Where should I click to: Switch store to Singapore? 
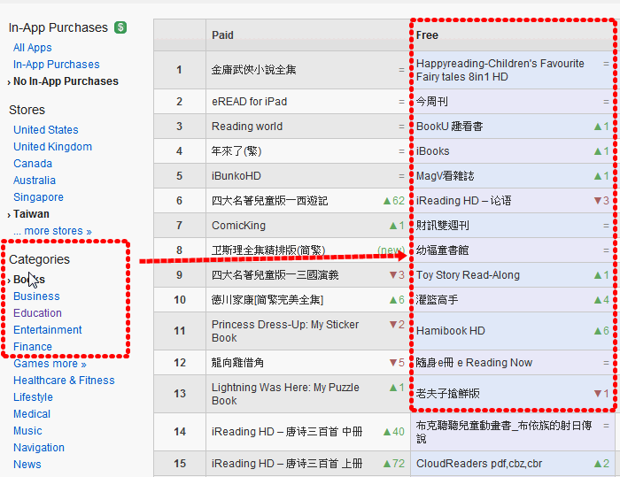(38, 197)
